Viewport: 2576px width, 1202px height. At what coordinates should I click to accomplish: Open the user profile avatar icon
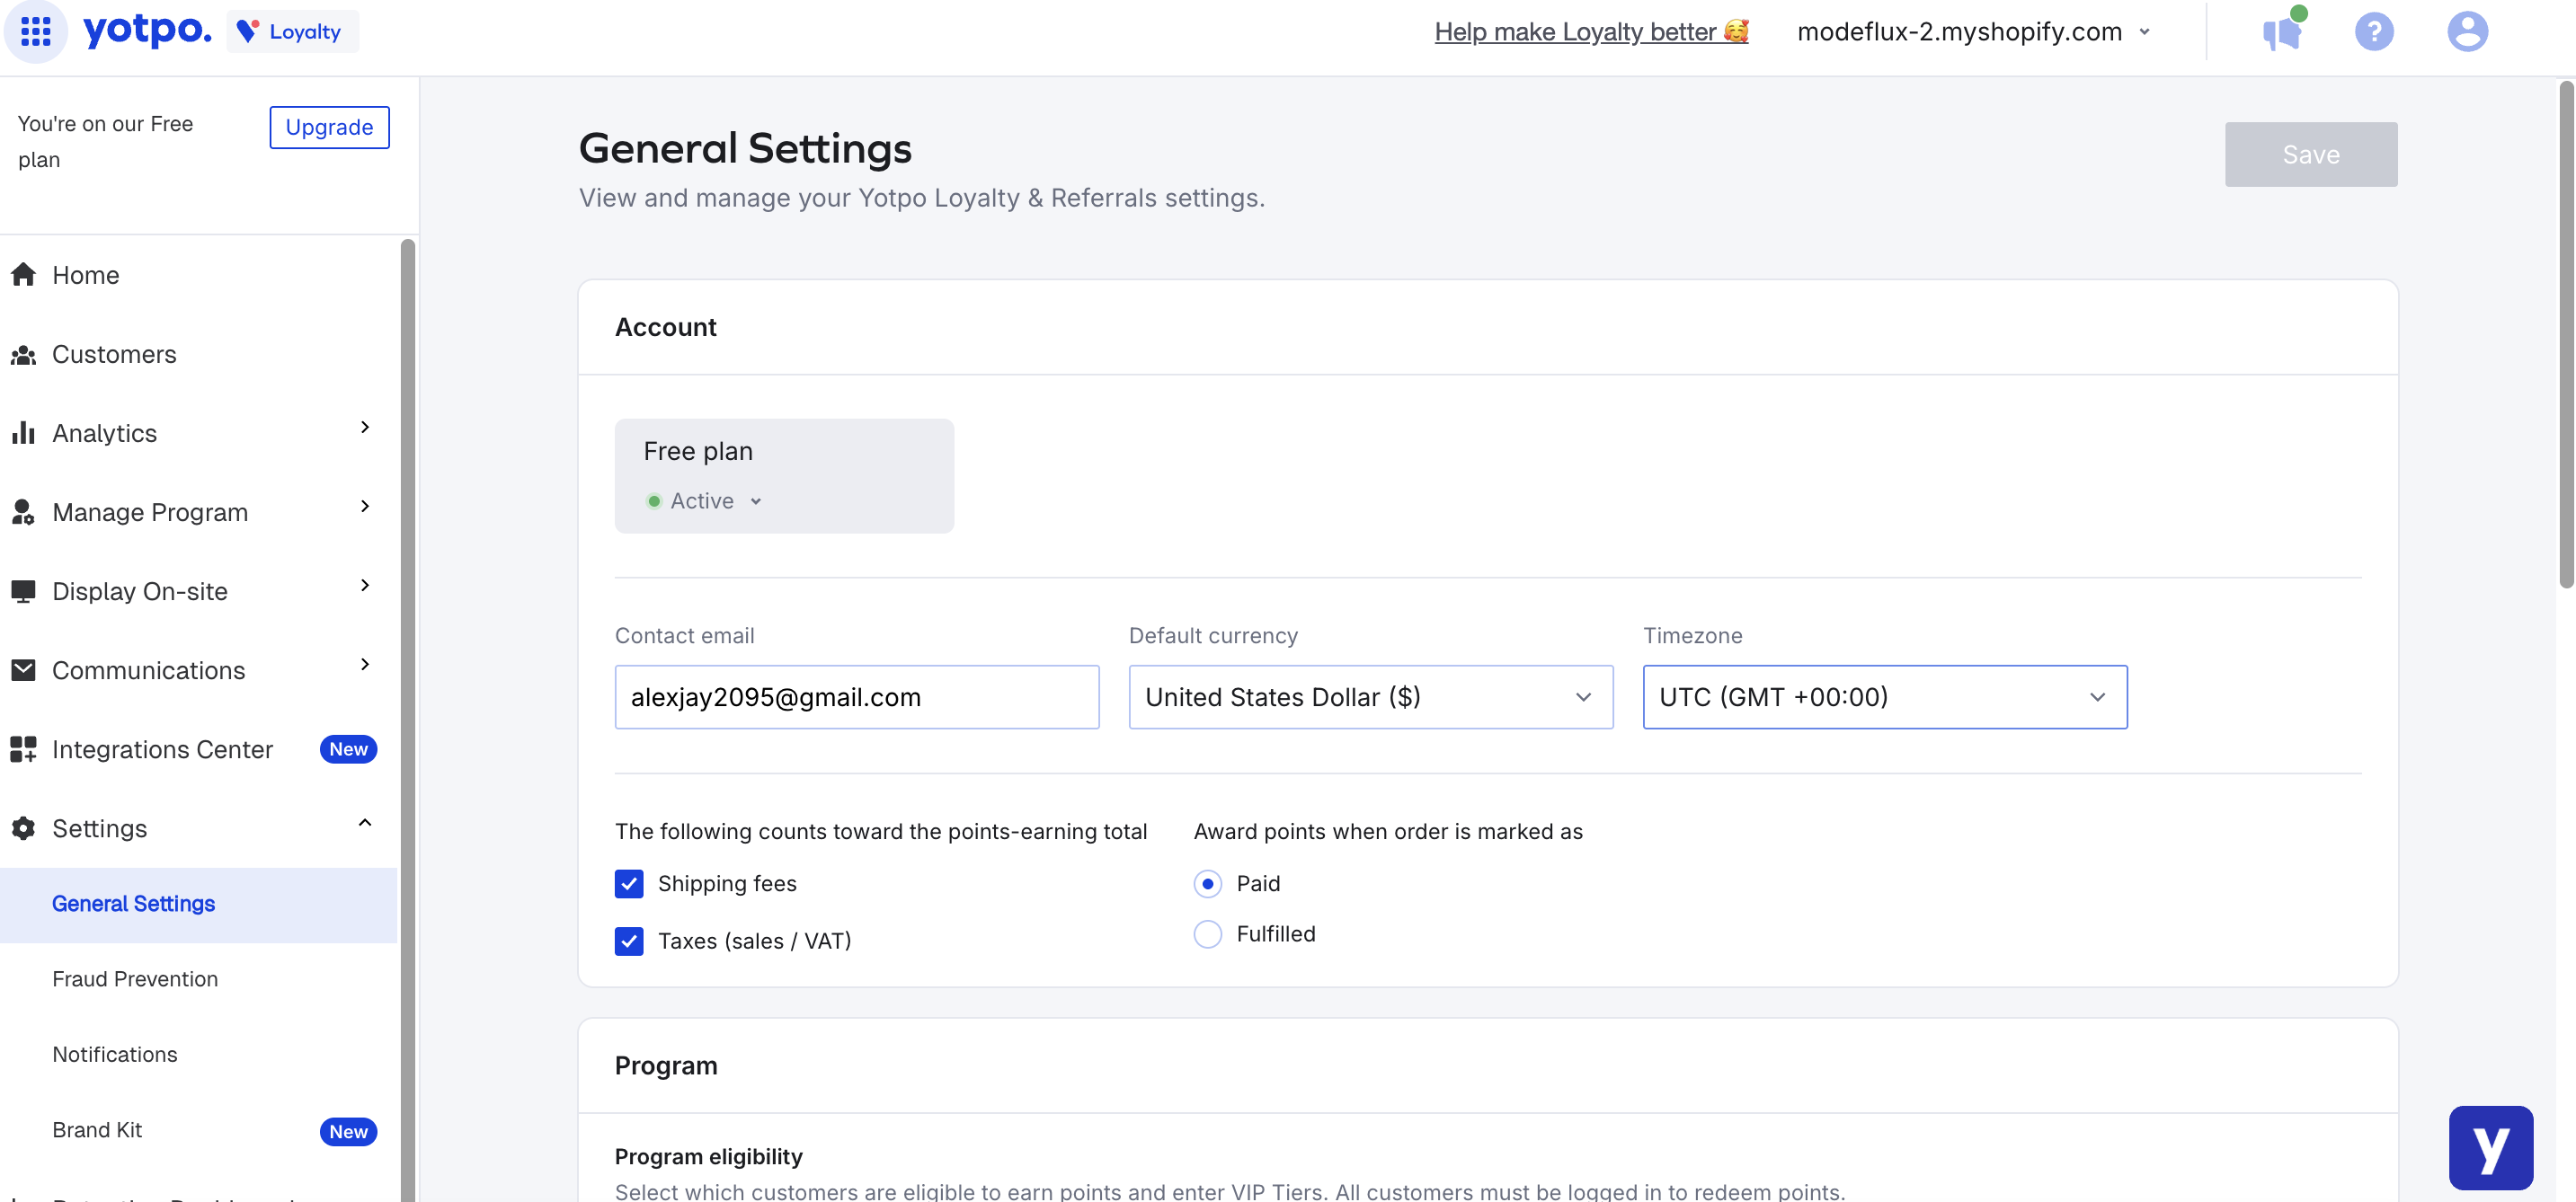pyautogui.click(x=2467, y=31)
